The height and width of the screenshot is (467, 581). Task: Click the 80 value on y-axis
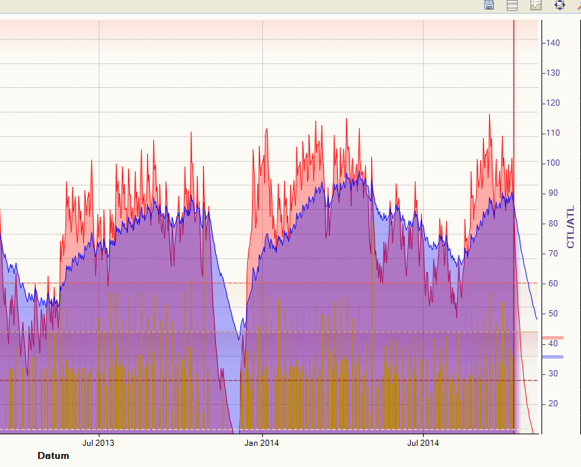point(553,224)
